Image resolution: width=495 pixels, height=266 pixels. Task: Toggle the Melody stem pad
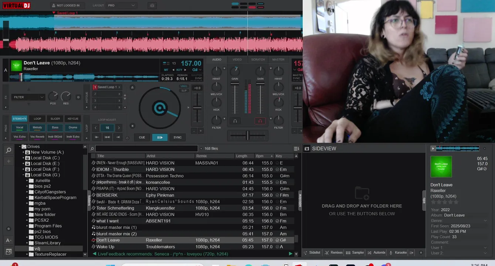37,128
